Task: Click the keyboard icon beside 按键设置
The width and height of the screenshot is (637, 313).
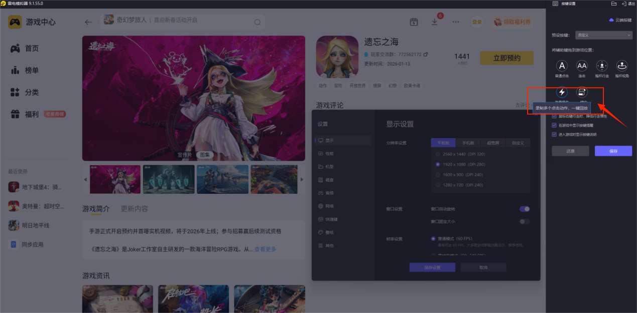Action: (x=555, y=4)
